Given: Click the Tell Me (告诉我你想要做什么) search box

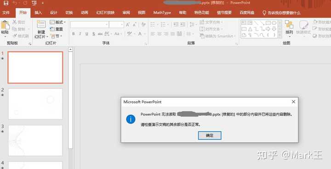Looking at the screenshot, I should click(281, 13).
